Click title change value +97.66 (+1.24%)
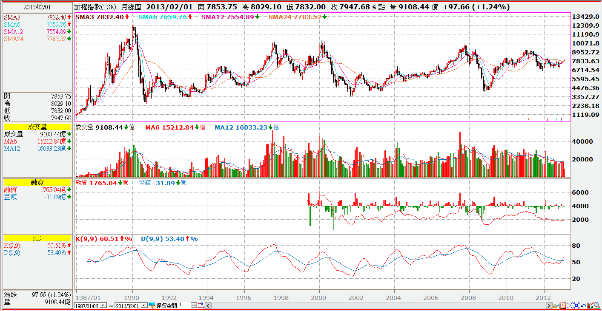 (x=476, y=7)
